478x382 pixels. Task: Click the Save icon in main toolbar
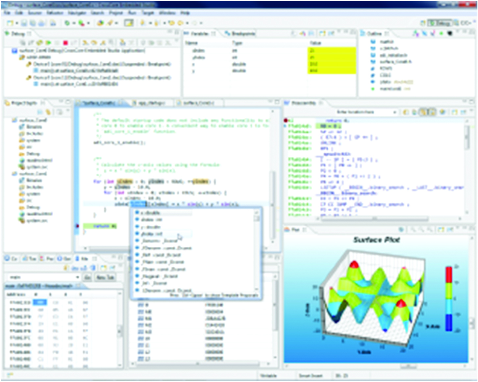point(24,23)
